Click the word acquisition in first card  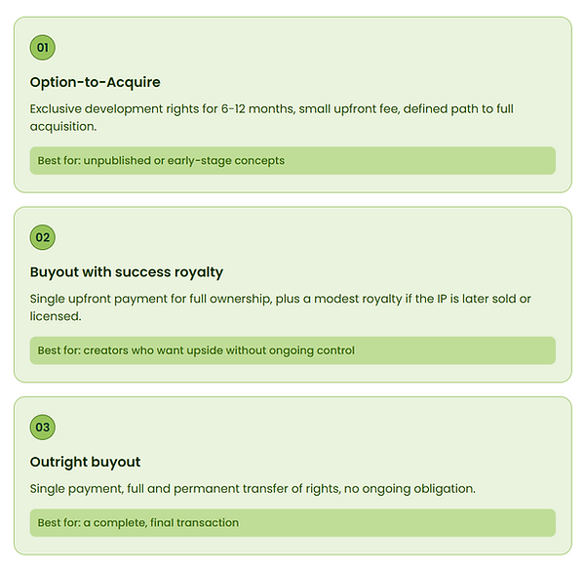63,127
